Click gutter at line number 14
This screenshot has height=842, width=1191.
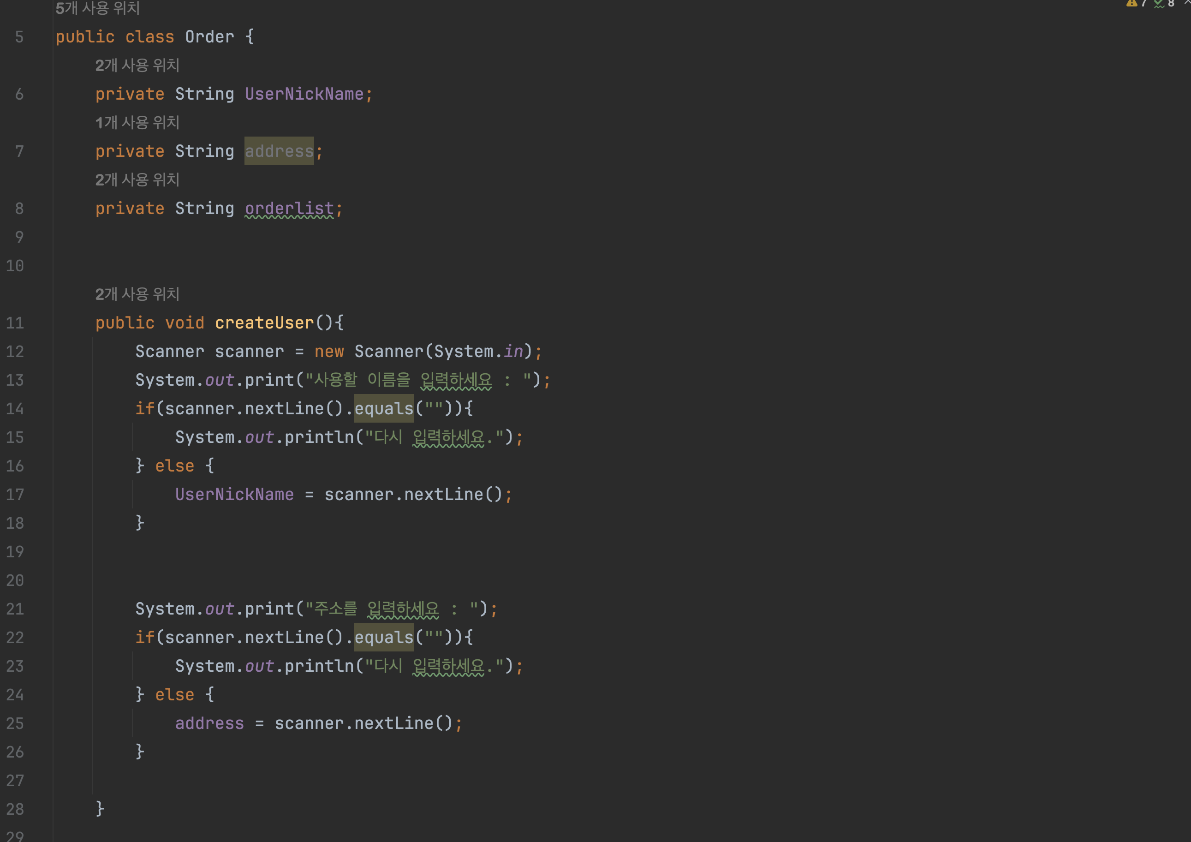coord(15,408)
